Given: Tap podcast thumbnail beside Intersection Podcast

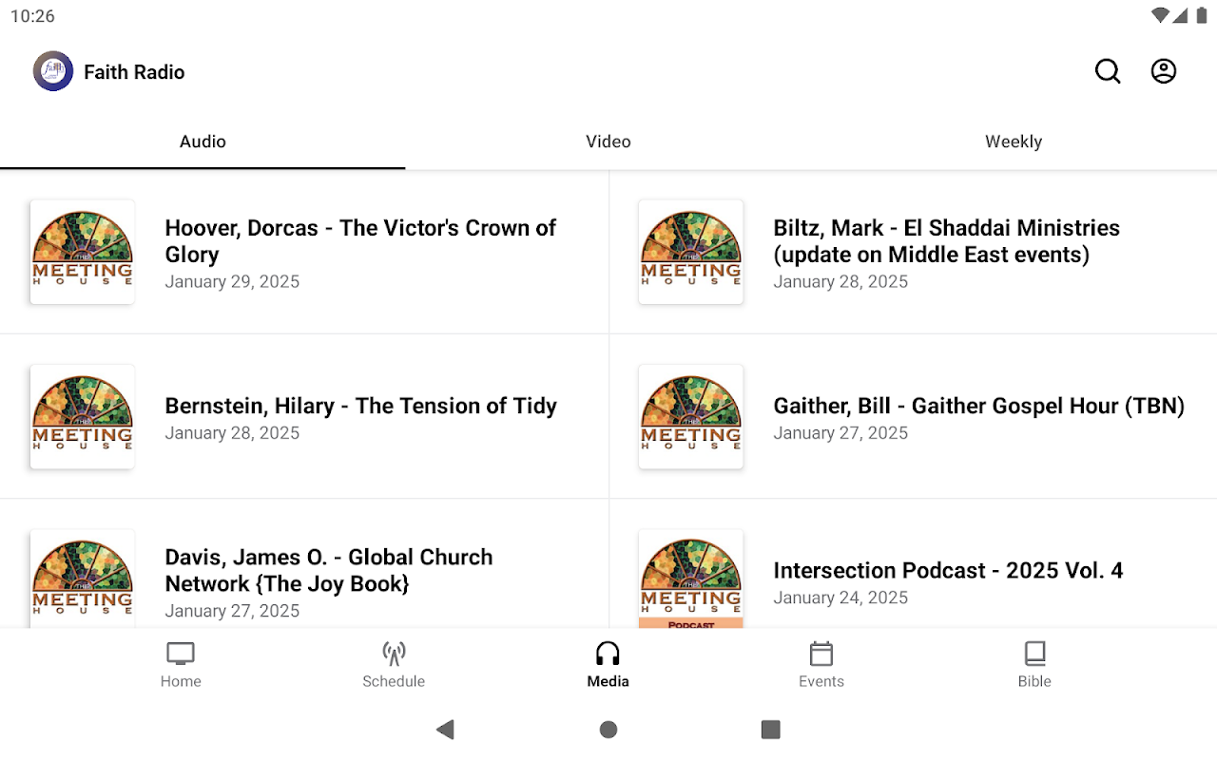Looking at the screenshot, I should (x=690, y=579).
